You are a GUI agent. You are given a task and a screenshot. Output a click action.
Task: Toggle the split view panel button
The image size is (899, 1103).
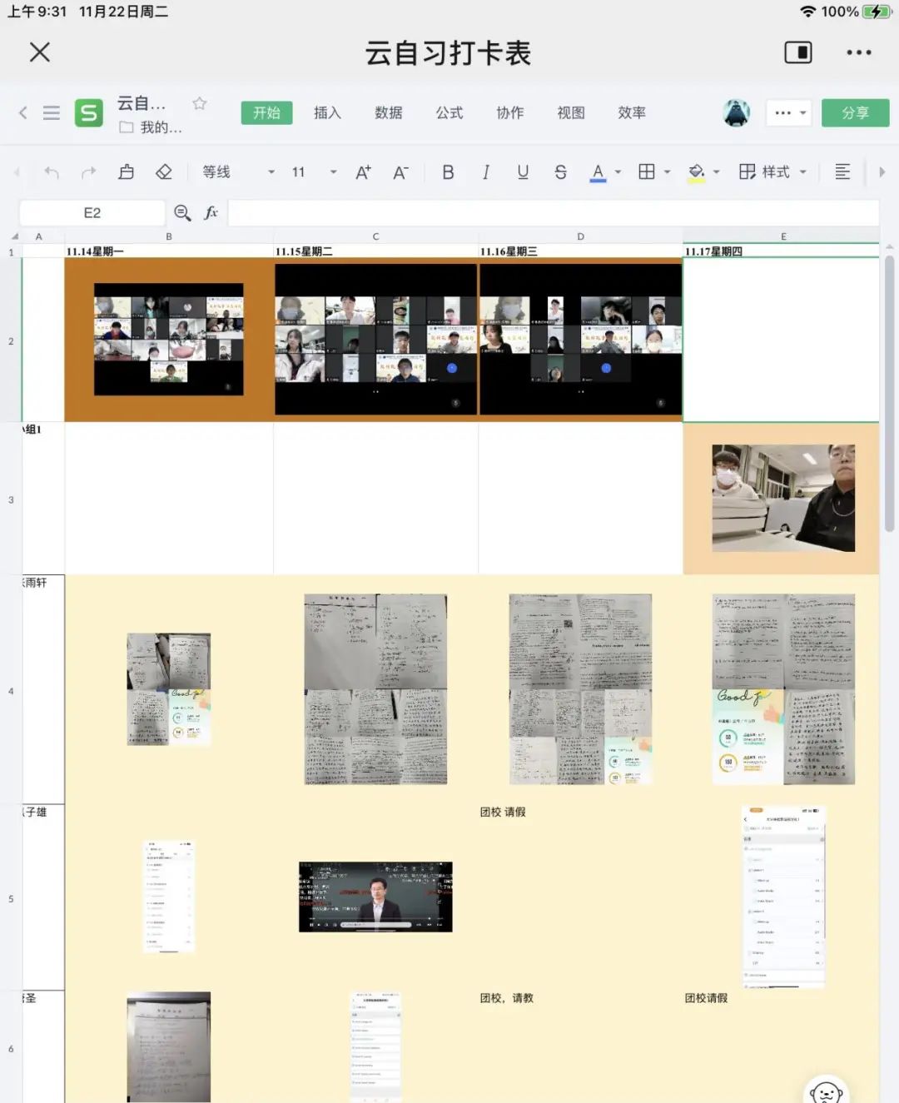coord(797,52)
